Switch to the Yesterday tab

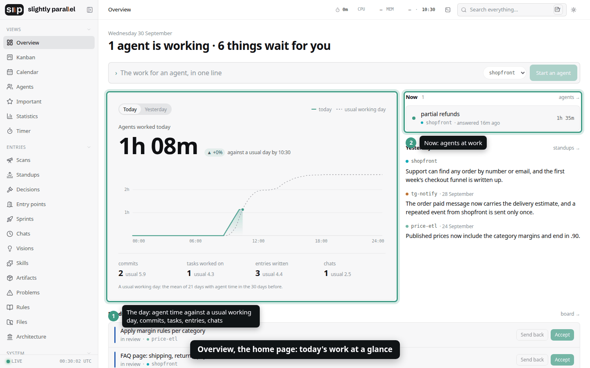[156, 109]
